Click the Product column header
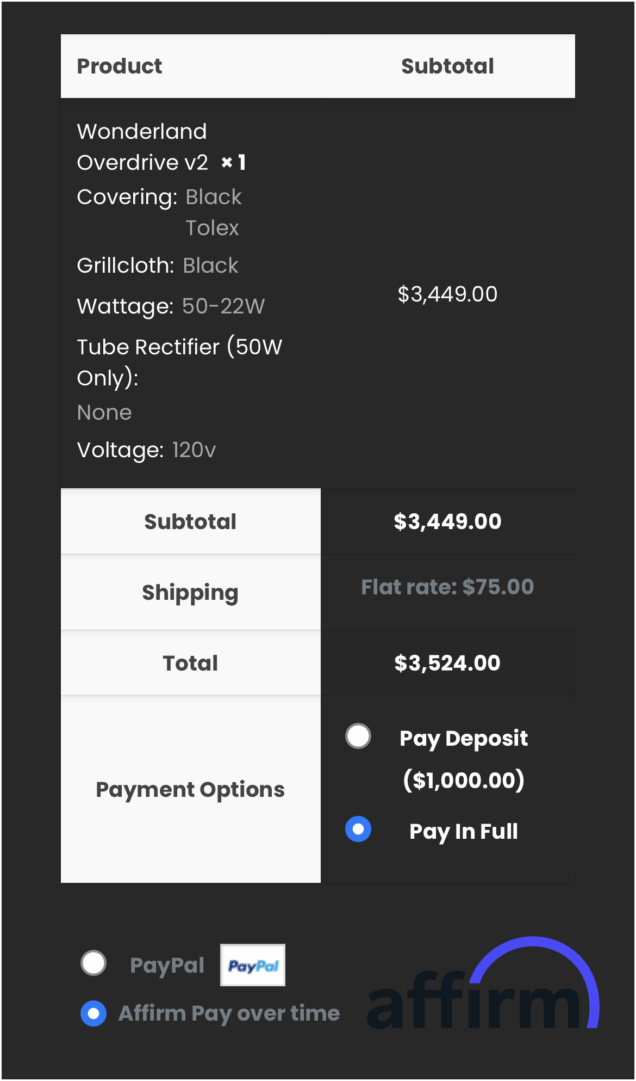 click(x=120, y=66)
